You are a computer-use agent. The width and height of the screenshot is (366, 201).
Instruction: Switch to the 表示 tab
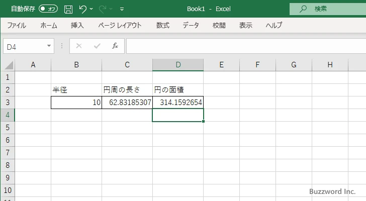pos(245,25)
